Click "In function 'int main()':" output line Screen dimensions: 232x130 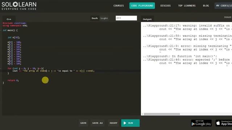pos(180,56)
